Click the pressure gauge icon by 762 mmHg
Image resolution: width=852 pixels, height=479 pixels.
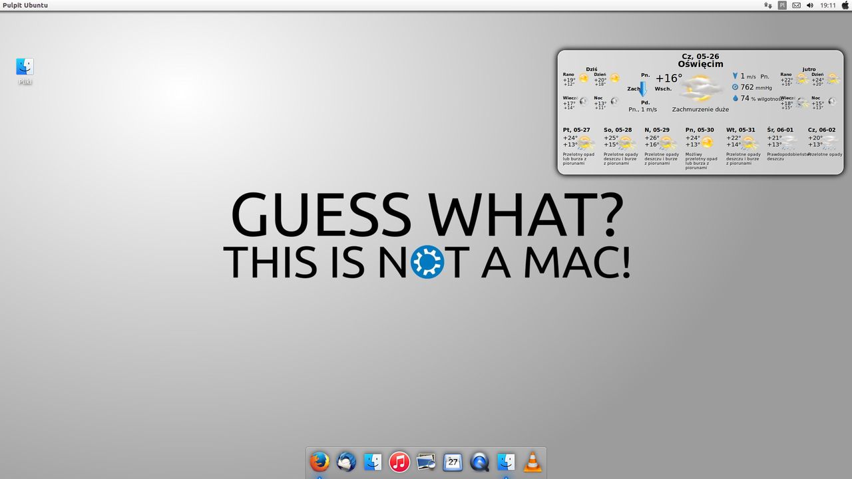[736, 87]
